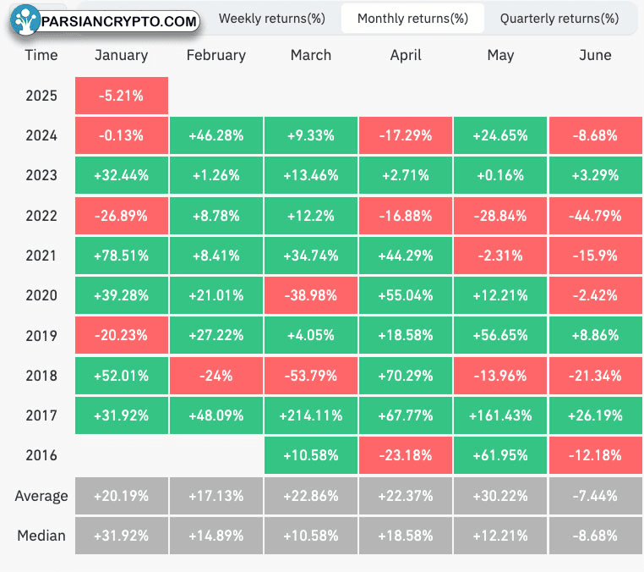This screenshot has width=644, height=572.
Task: Select the Monthly returns(%) tab
Action: pos(412,19)
